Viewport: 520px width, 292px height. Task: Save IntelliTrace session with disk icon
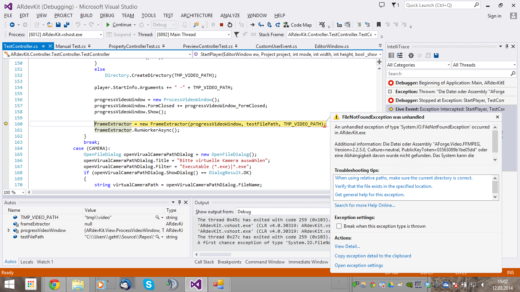[x=436, y=56]
